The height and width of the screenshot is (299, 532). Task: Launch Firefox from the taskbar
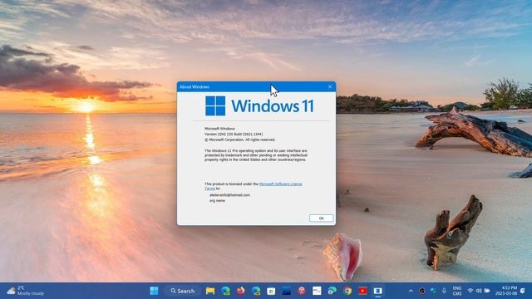pyautogui.click(x=240, y=291)
